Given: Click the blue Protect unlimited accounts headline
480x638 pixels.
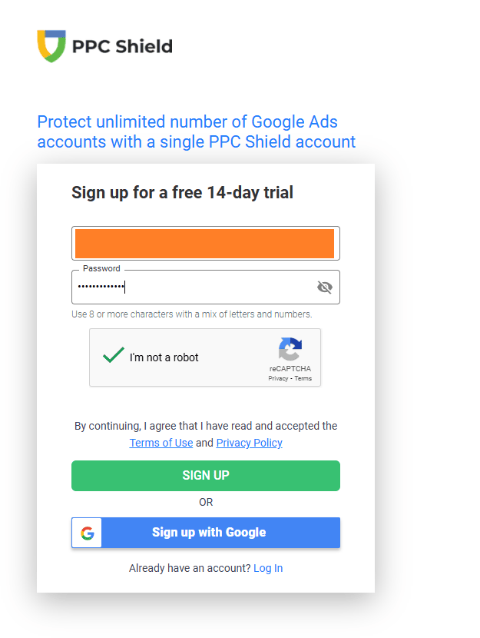Looking at the screenshot, I should tap(196, 131).
